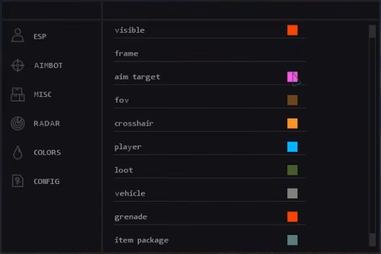Switch to the RADAR tab label
Screen dimensions: 381x254
point(47,124)
